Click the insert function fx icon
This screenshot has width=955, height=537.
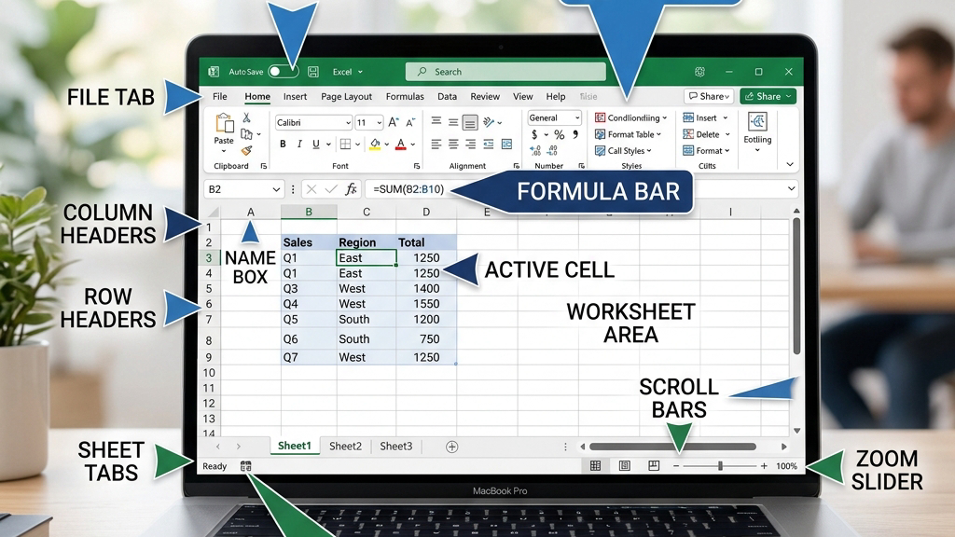click(351, 189)
